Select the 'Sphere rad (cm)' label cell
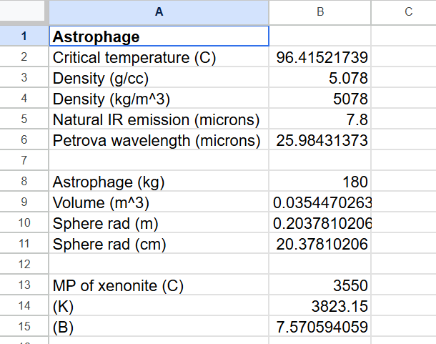436x344 pixels. click(159, 244)
